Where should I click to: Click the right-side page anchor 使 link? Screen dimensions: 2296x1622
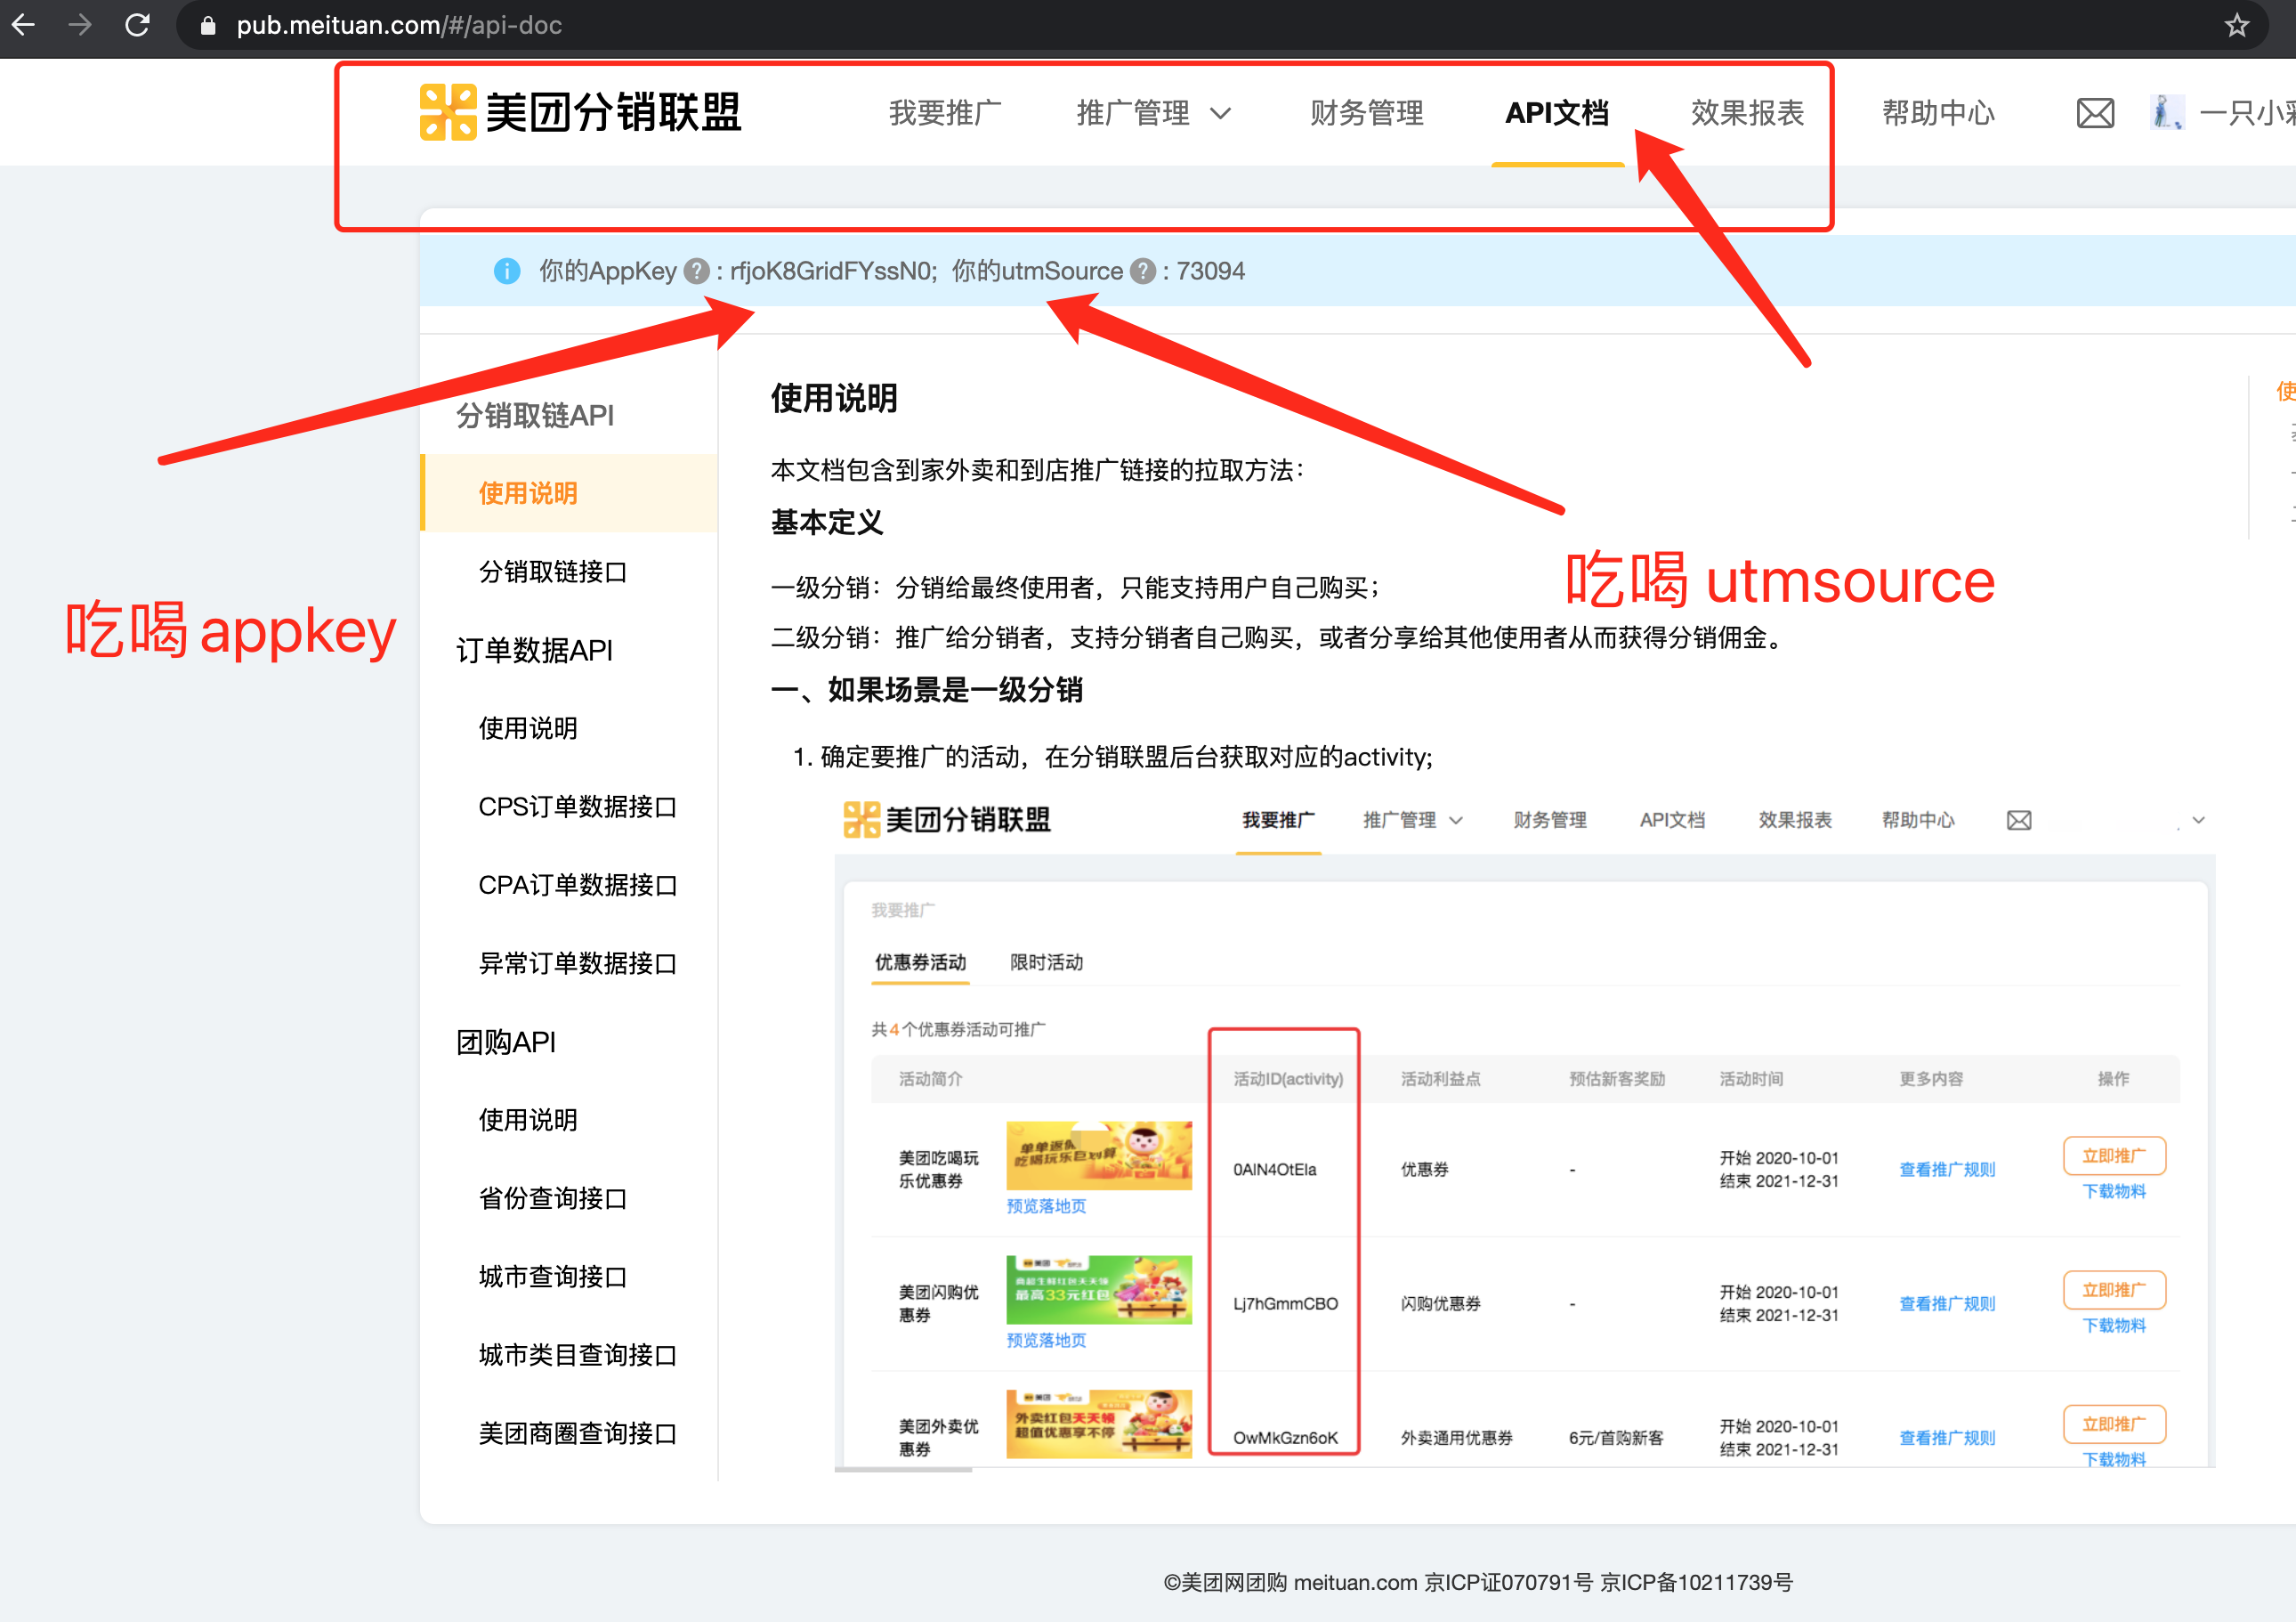[x=2285, y=390]
